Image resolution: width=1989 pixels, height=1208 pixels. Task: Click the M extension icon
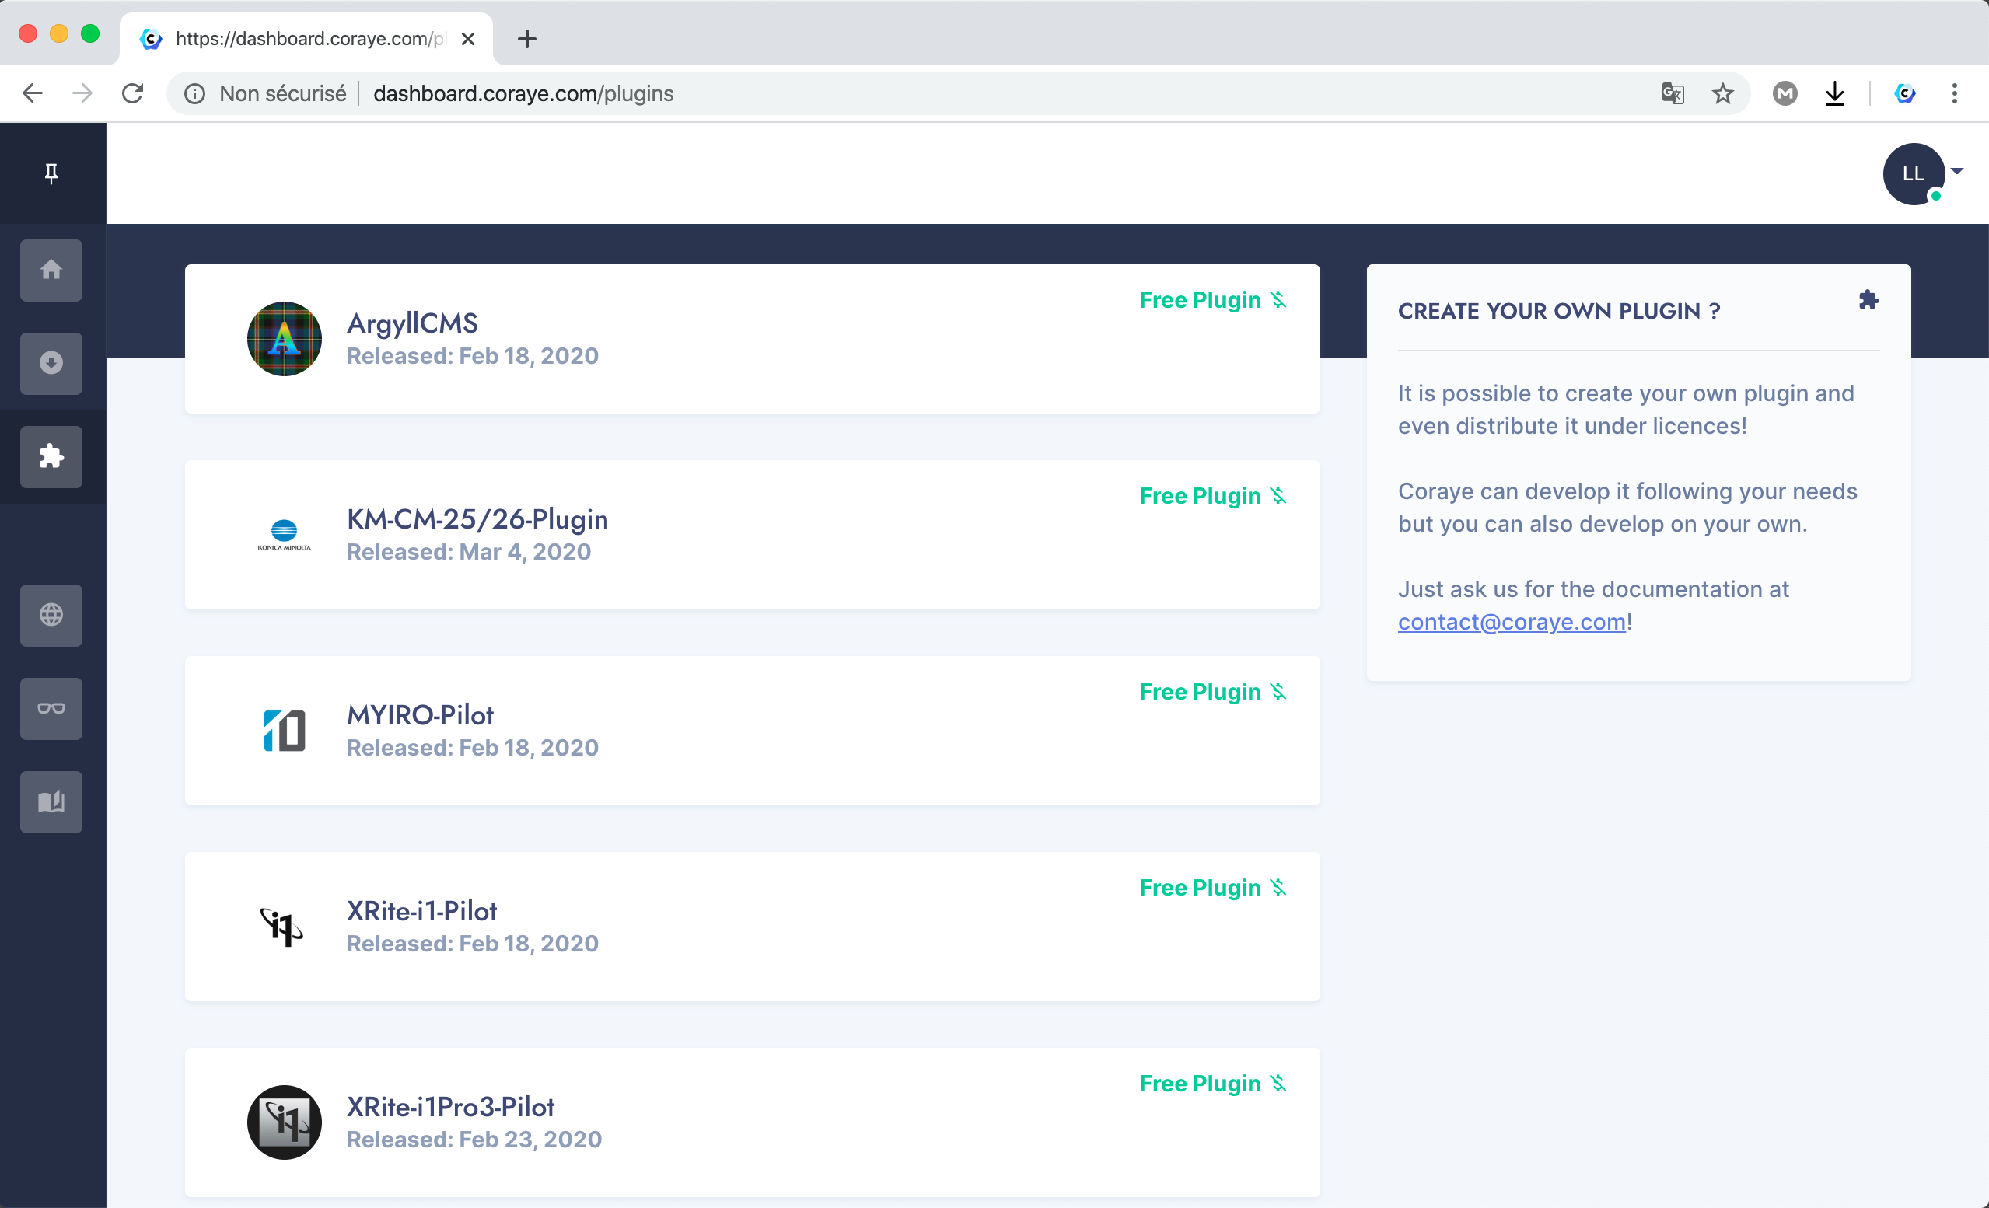click(1785, 93)
